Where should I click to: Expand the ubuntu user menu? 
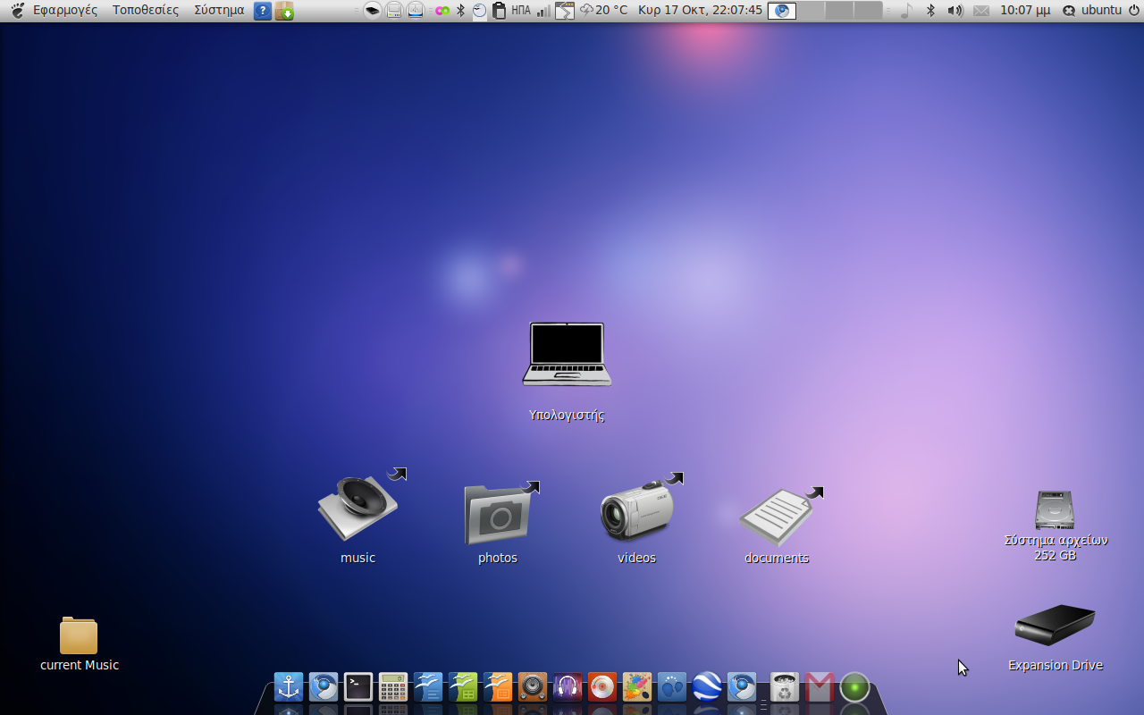1092,11
